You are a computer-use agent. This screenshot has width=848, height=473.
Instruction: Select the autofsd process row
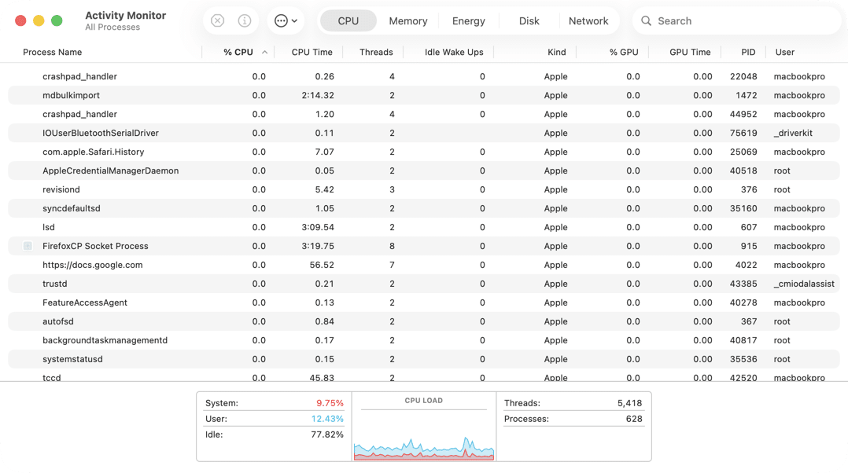(x=424, y=322)
